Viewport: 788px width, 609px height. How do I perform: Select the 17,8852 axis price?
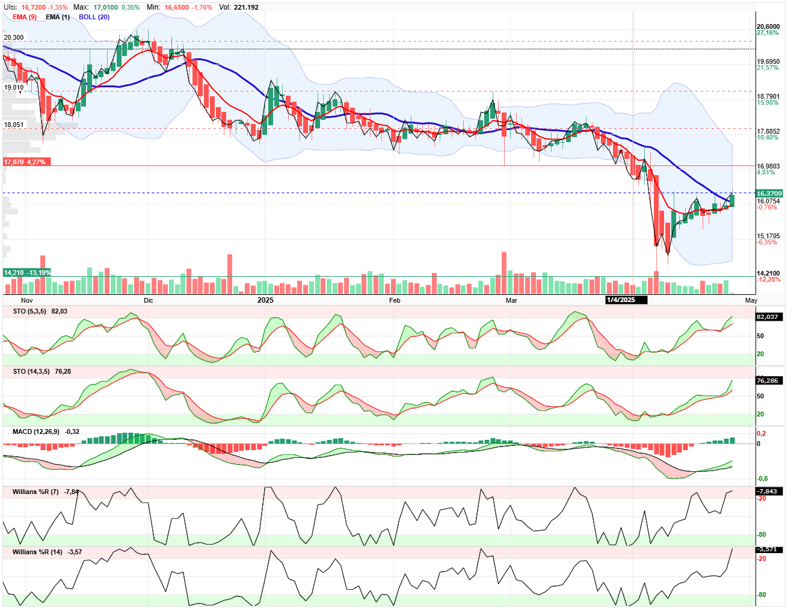768,131
